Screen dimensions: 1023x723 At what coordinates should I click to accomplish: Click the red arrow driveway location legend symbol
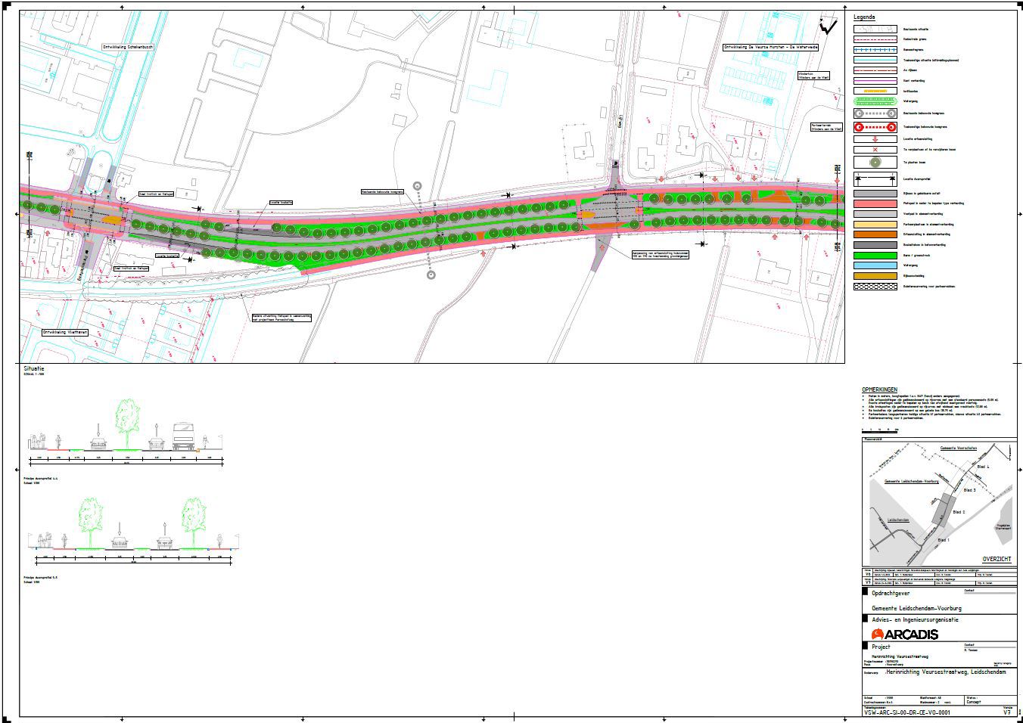[x=875, y=139]
